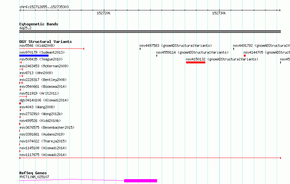Click esv3540661 (Boomsma2014) label
Viewport: 290px width, 184px height.
coord(43,86)
